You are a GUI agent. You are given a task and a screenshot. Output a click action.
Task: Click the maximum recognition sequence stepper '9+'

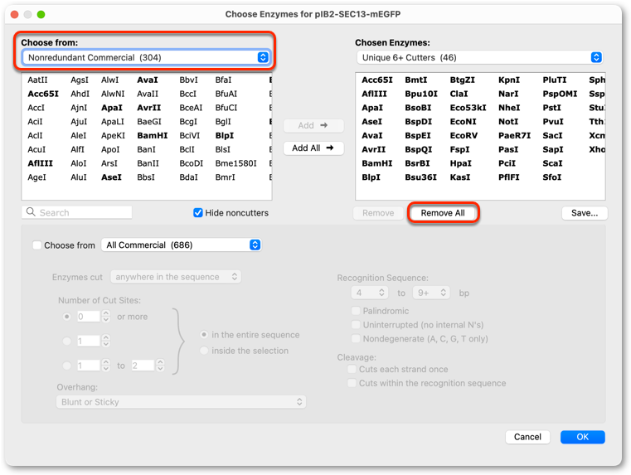click(431, 293)
